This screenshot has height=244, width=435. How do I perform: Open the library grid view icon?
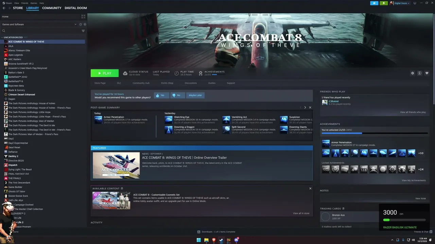pos(83,16)
